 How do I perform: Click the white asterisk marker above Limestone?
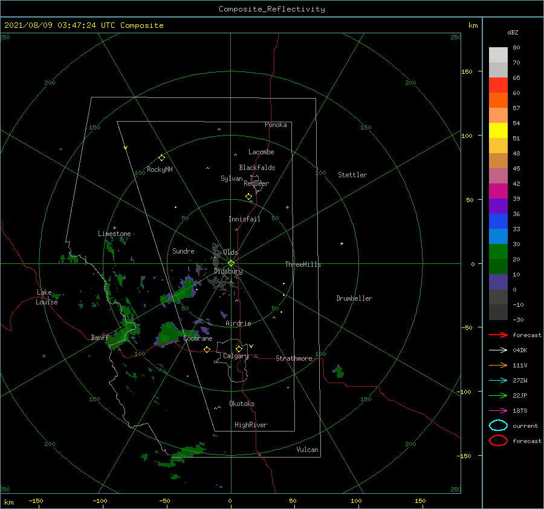click(114, 228)
